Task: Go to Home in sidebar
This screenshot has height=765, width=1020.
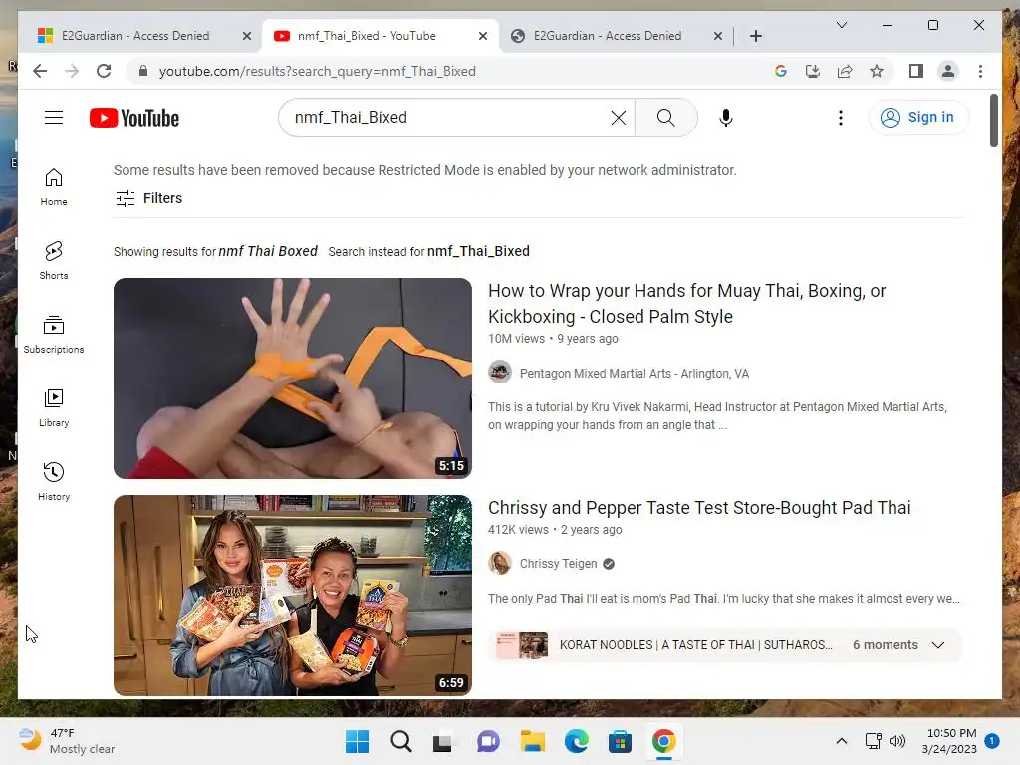Action: (x=54, y=187)
